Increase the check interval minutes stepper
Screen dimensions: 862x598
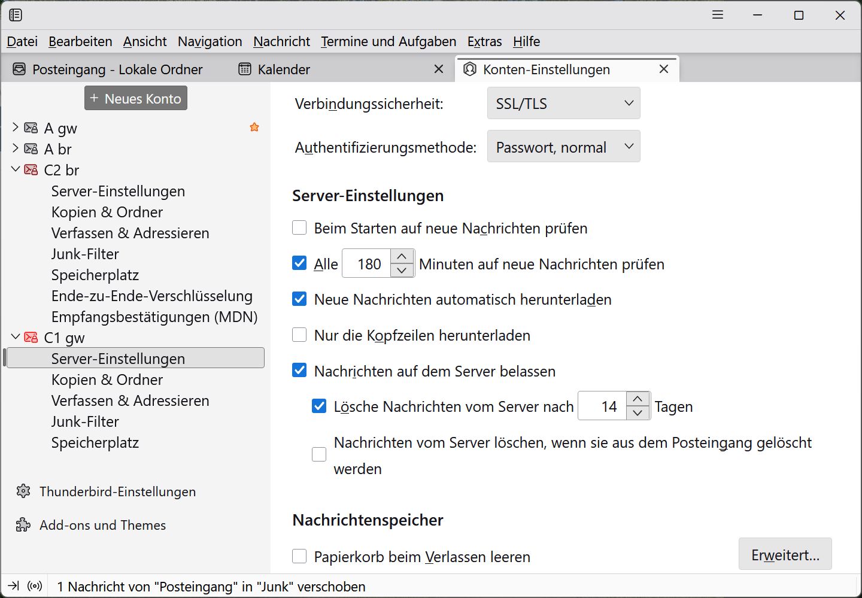pyautogui.click(x=402, y=257)
